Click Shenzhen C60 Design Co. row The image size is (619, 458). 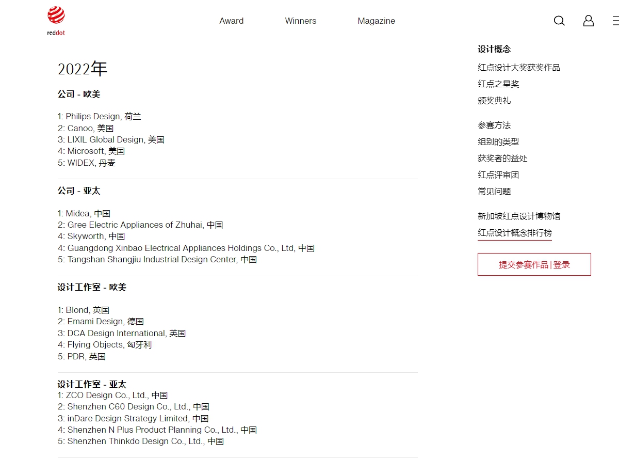tap(134, 407)
